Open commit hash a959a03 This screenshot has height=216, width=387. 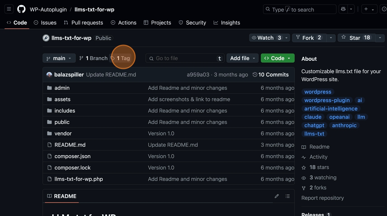(198, 75)
